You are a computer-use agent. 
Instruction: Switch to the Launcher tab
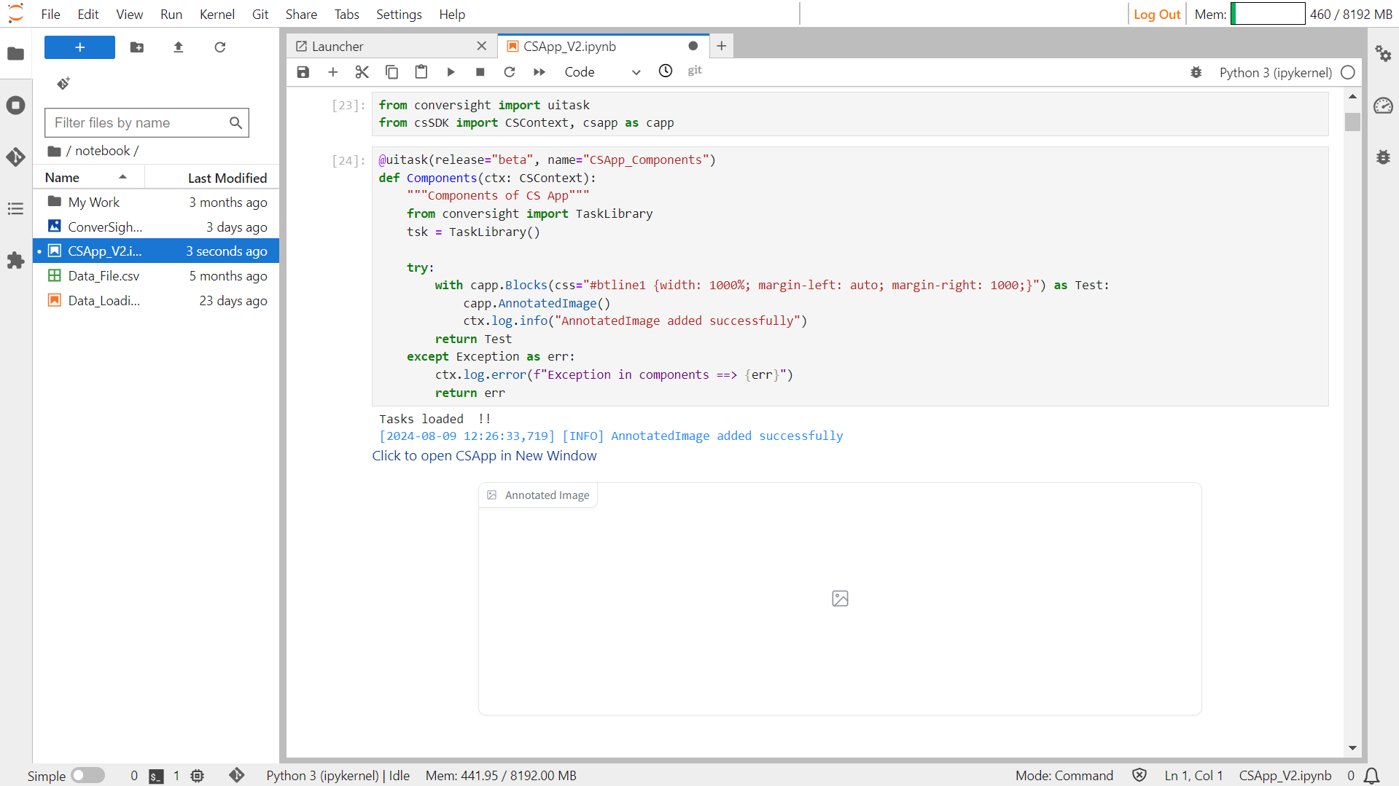[338, 46]
